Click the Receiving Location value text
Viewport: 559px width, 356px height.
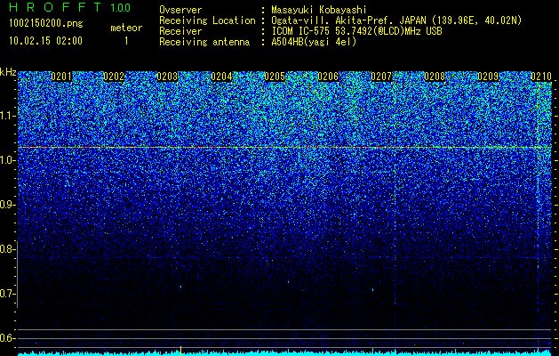click(x=396, y=20)
